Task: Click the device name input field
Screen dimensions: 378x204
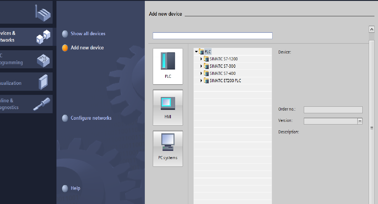Action: point(212,36)
